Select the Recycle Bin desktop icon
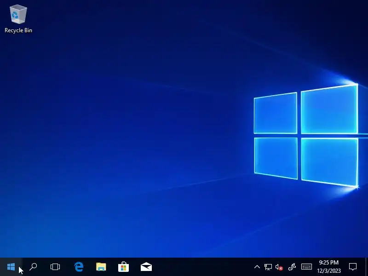Viewport: 368px width, 276px height. [x=18, y=19]
